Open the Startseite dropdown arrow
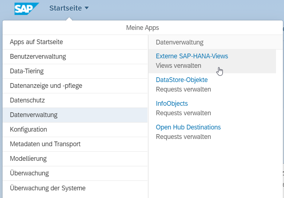 click(87, 8)
